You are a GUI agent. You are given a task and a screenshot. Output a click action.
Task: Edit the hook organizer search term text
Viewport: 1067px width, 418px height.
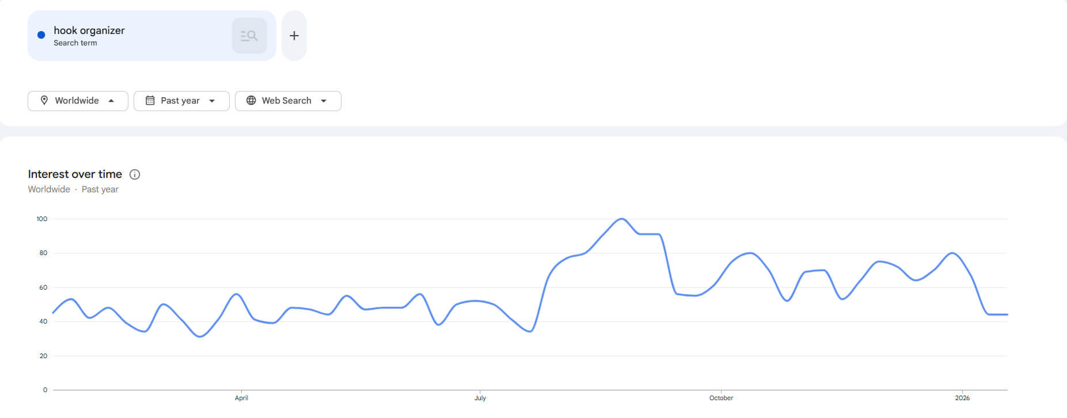(89, 31)
